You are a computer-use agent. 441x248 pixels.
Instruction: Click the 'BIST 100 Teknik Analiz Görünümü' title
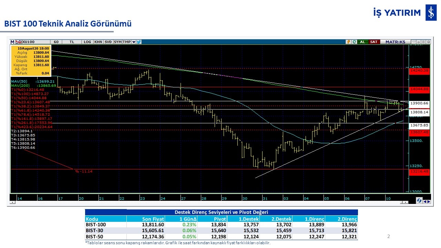68,24
